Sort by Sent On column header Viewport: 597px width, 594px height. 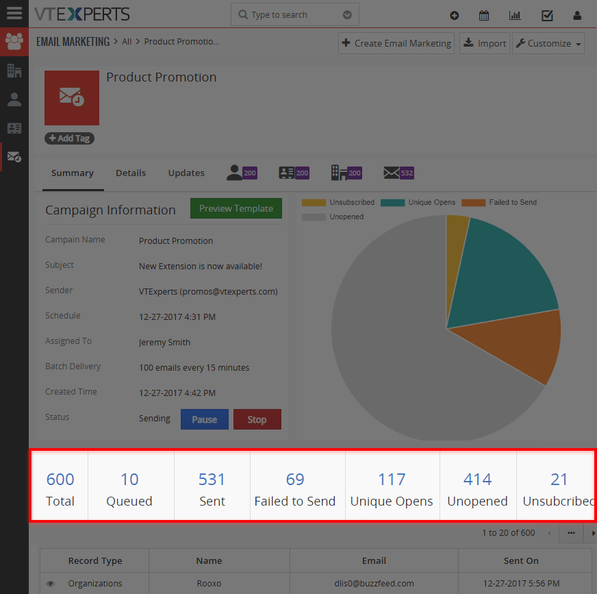pos(521,561)
